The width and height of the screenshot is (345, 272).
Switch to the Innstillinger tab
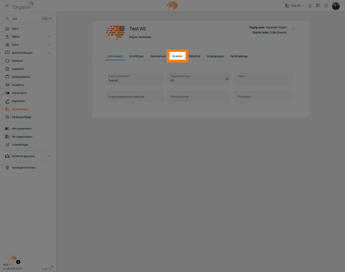click(136, 56)
